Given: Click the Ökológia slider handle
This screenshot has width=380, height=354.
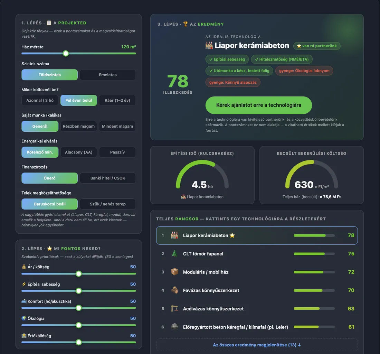Looking at the screenshot, I should [x=78, y=325].
